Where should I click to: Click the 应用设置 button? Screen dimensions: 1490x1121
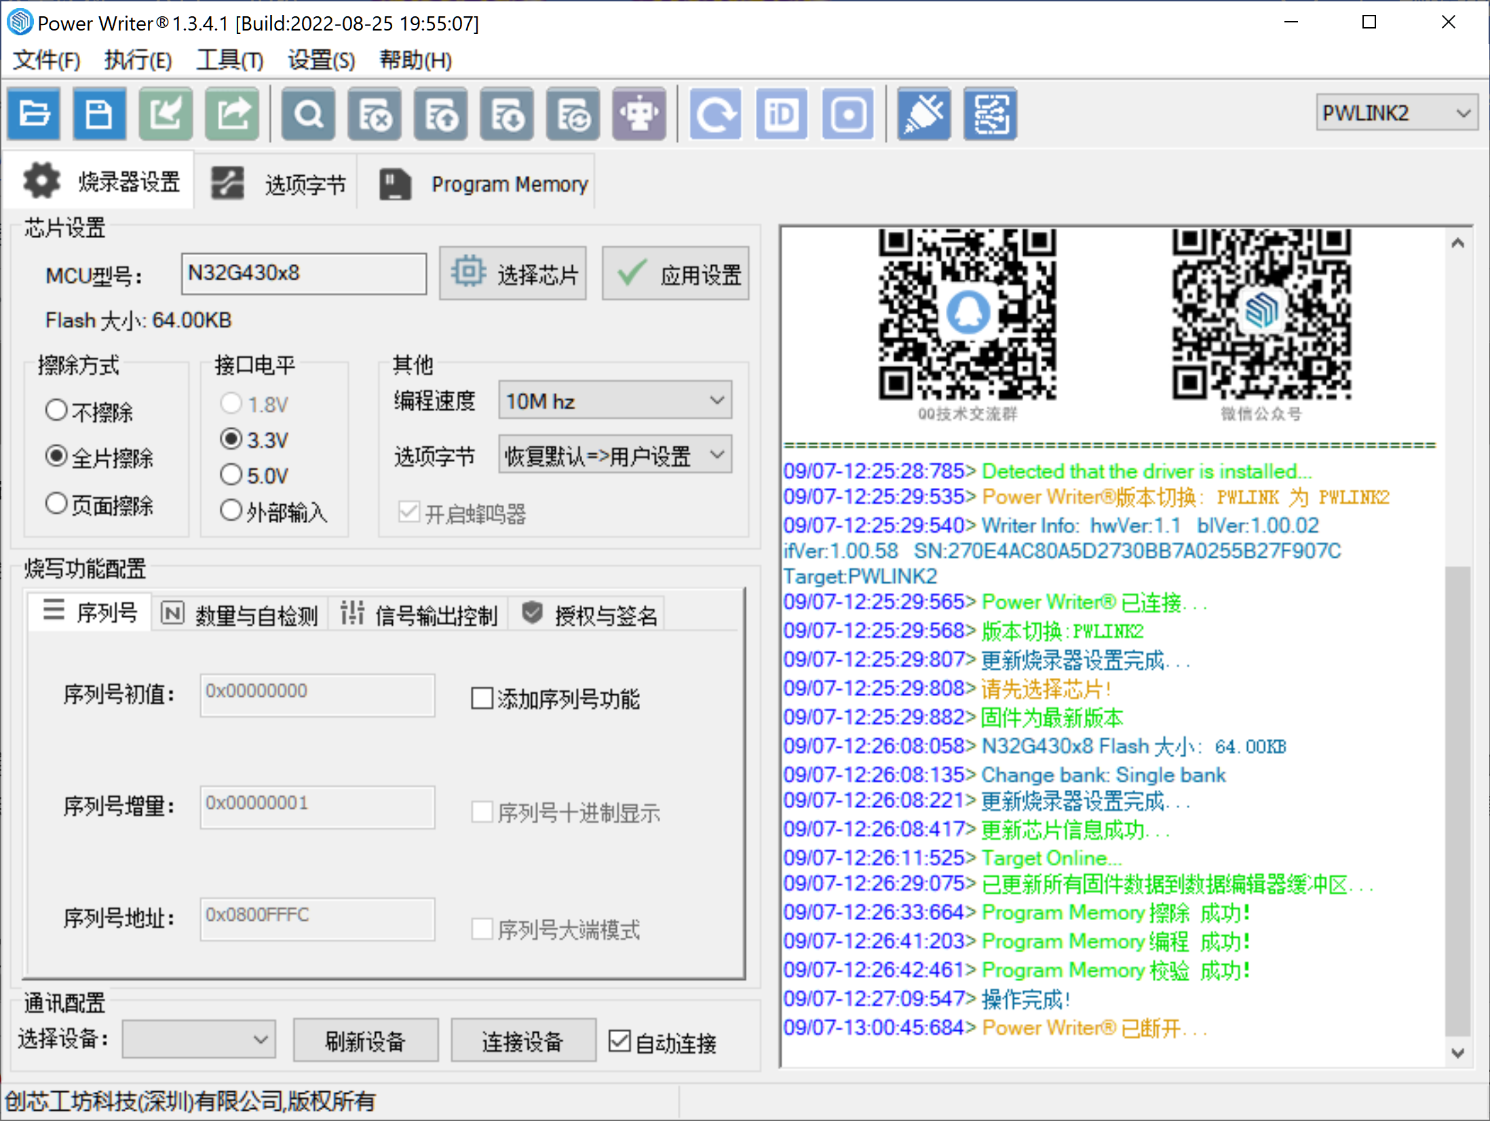click(676, 273)
